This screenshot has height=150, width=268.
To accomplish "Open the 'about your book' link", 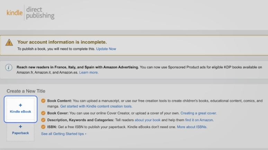I will pyautogui.click(x=148, y=120).
